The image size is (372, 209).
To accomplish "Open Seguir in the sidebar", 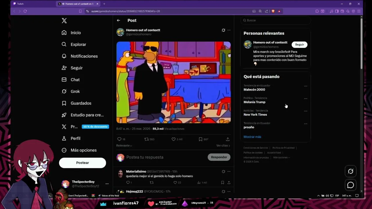I will point(72,68).
